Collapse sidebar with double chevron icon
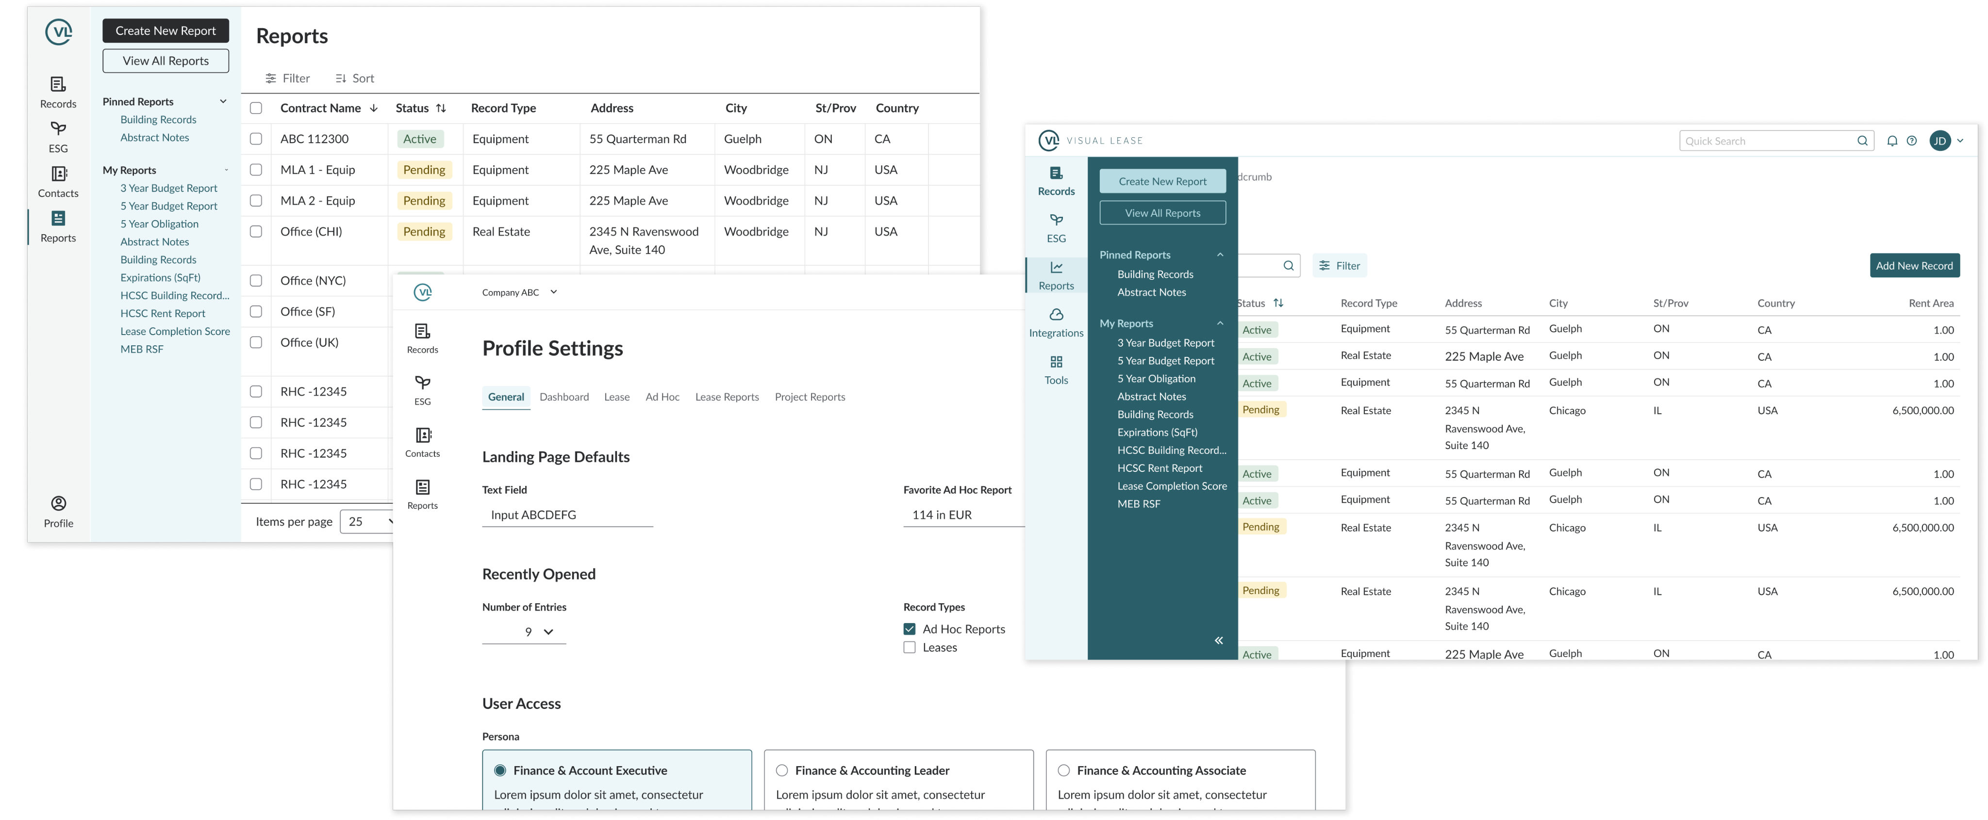1988x820 pixels. (1219, 640)
